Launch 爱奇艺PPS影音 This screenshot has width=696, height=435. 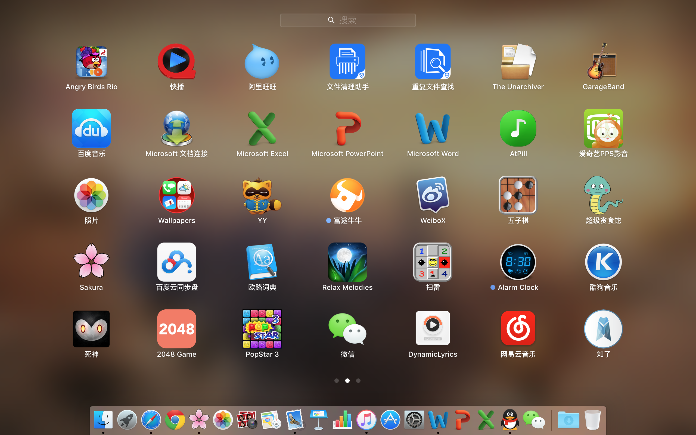603,128
